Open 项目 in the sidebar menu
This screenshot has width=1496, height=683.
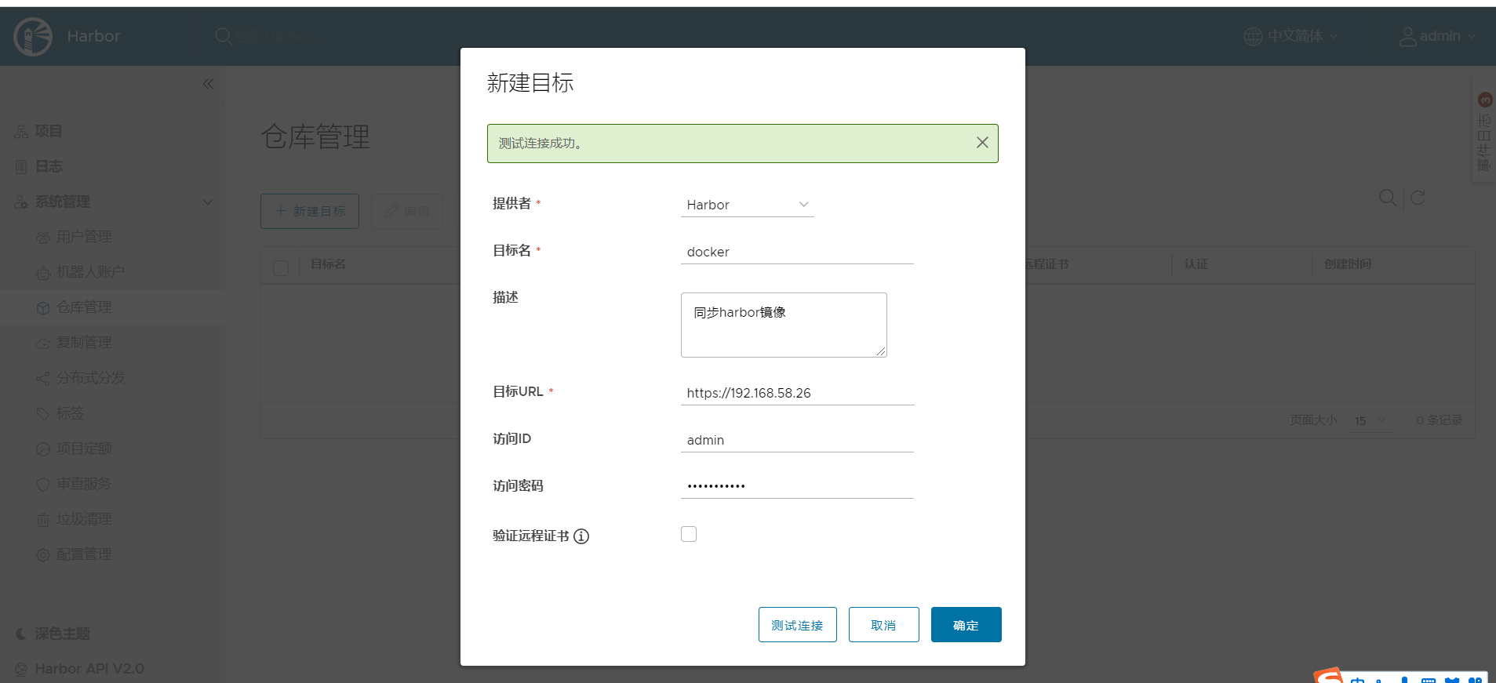tap(49, 132)
